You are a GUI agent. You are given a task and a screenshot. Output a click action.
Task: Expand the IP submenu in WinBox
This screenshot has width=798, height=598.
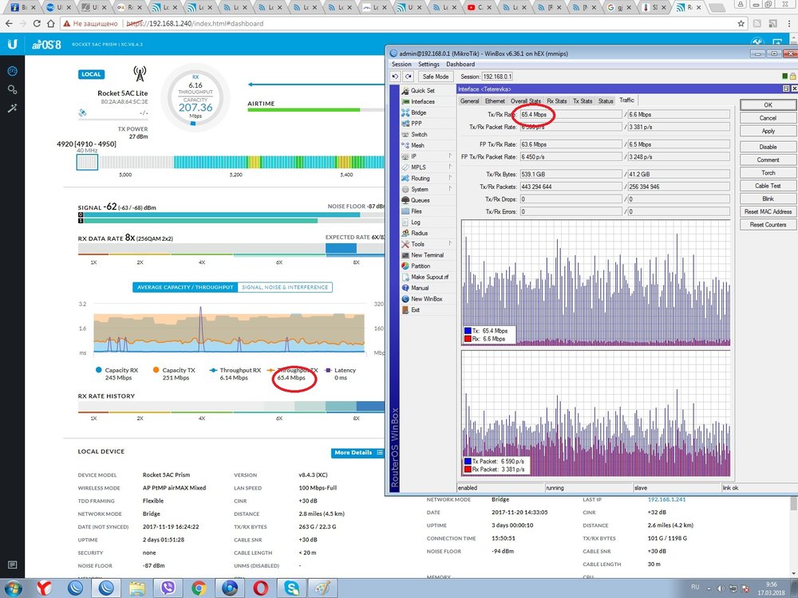pos(415,156)
